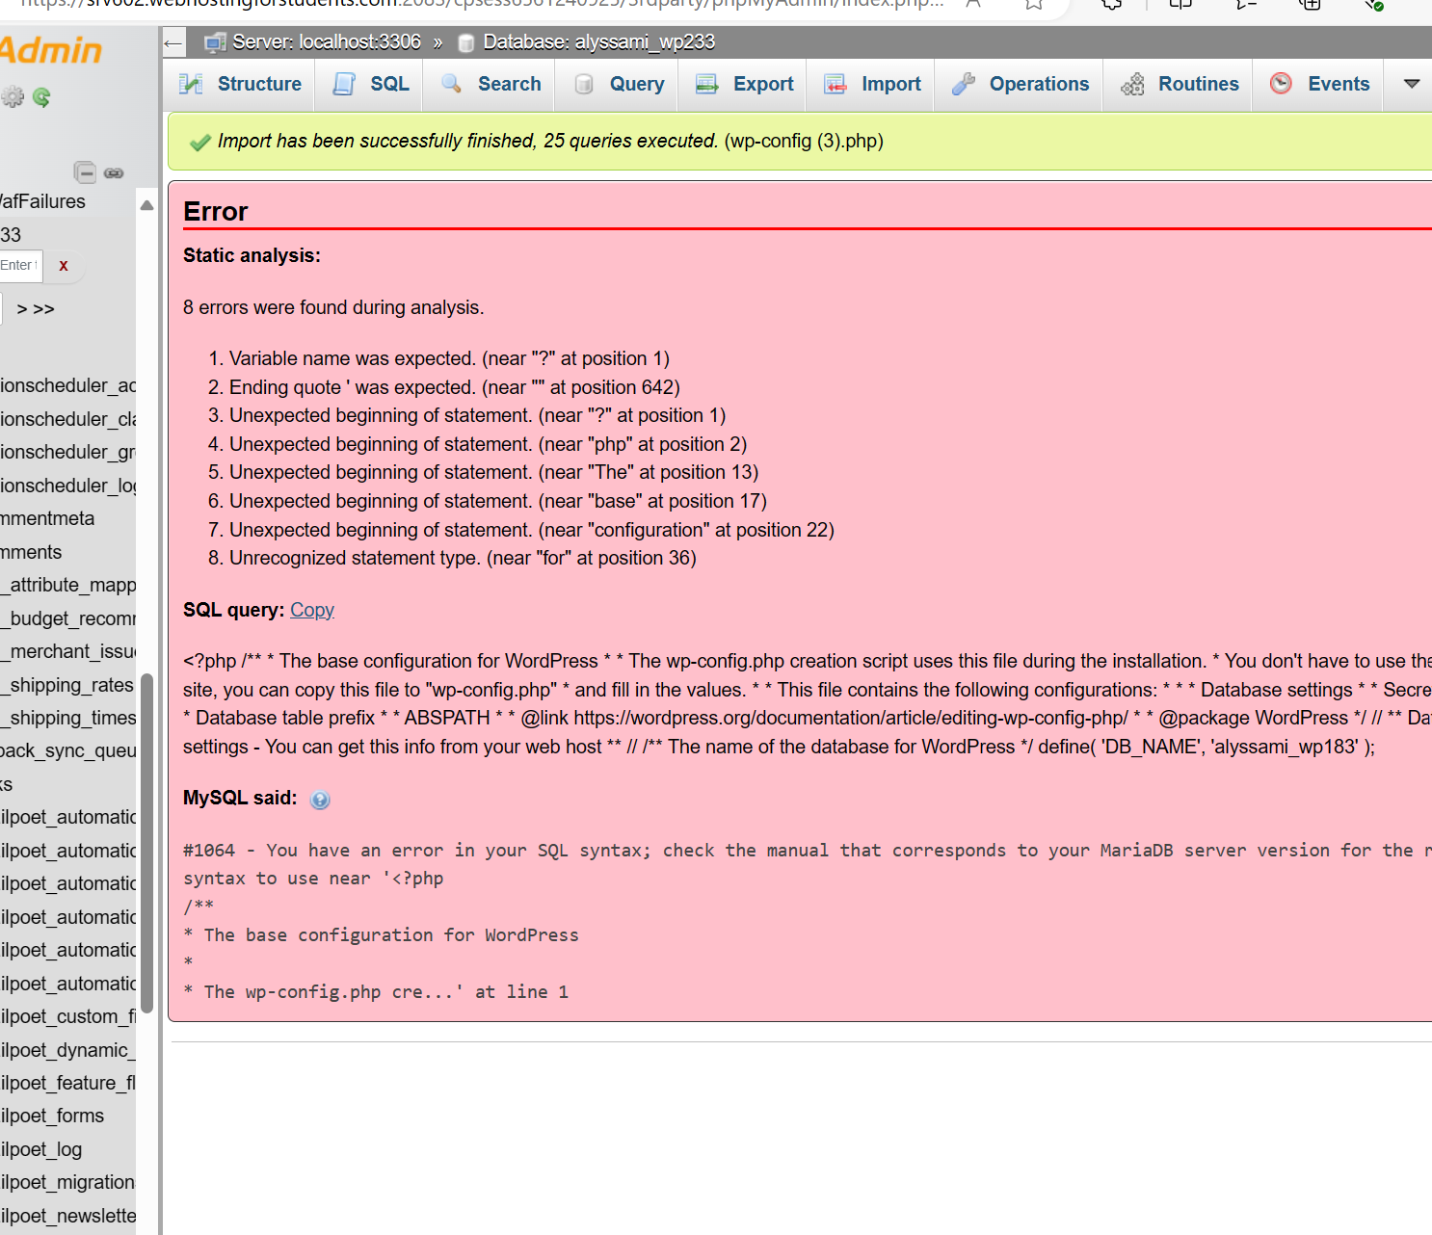Viewport: 1432px width, 1235px height.
Task: Clear the table filter with red X
Action: point(64,266)
